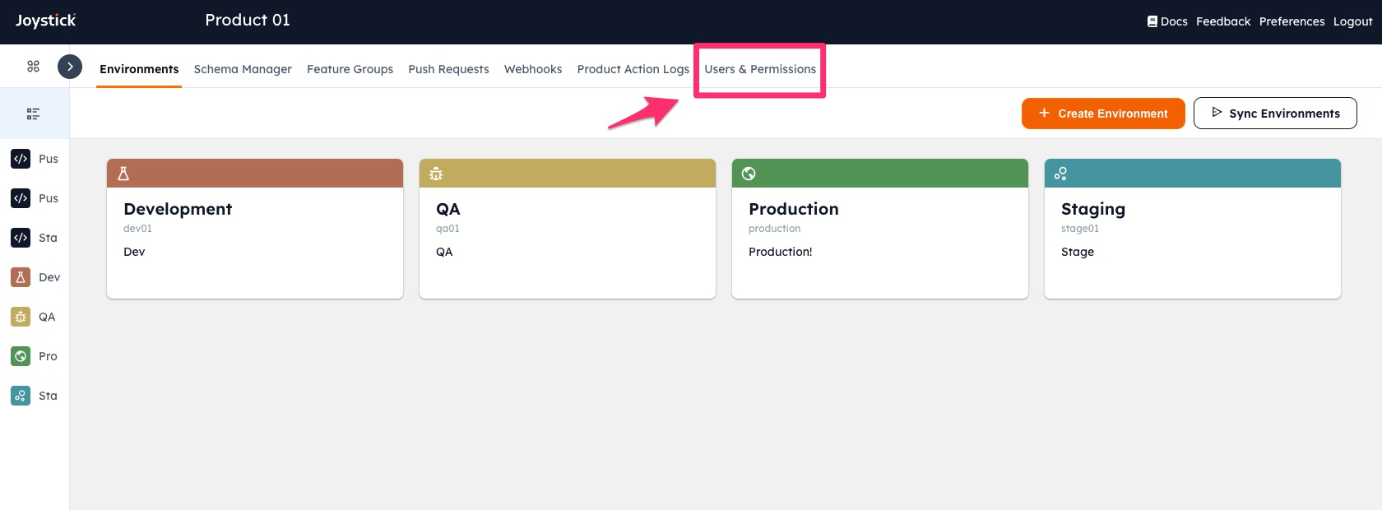Screen dimensions: 1382x510
Task: Open the Feedback link
Action: 1223,21
